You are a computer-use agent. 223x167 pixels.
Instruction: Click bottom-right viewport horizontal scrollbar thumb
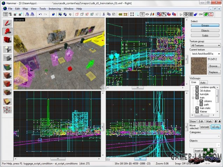click(x=140, y=159)
